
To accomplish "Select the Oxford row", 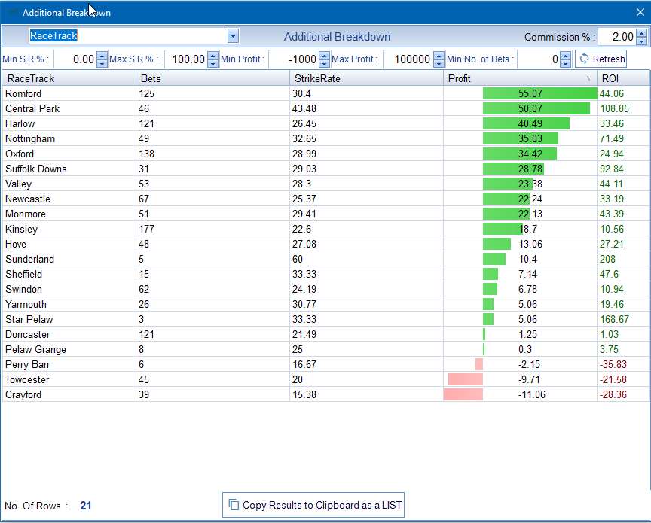I will click(x=326, y=154).
